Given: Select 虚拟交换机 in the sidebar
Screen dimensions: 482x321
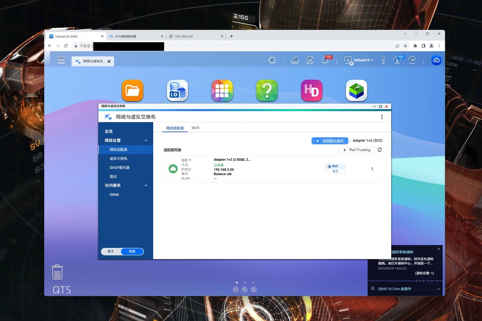Looking at the screenshot, I should (118, 159).
